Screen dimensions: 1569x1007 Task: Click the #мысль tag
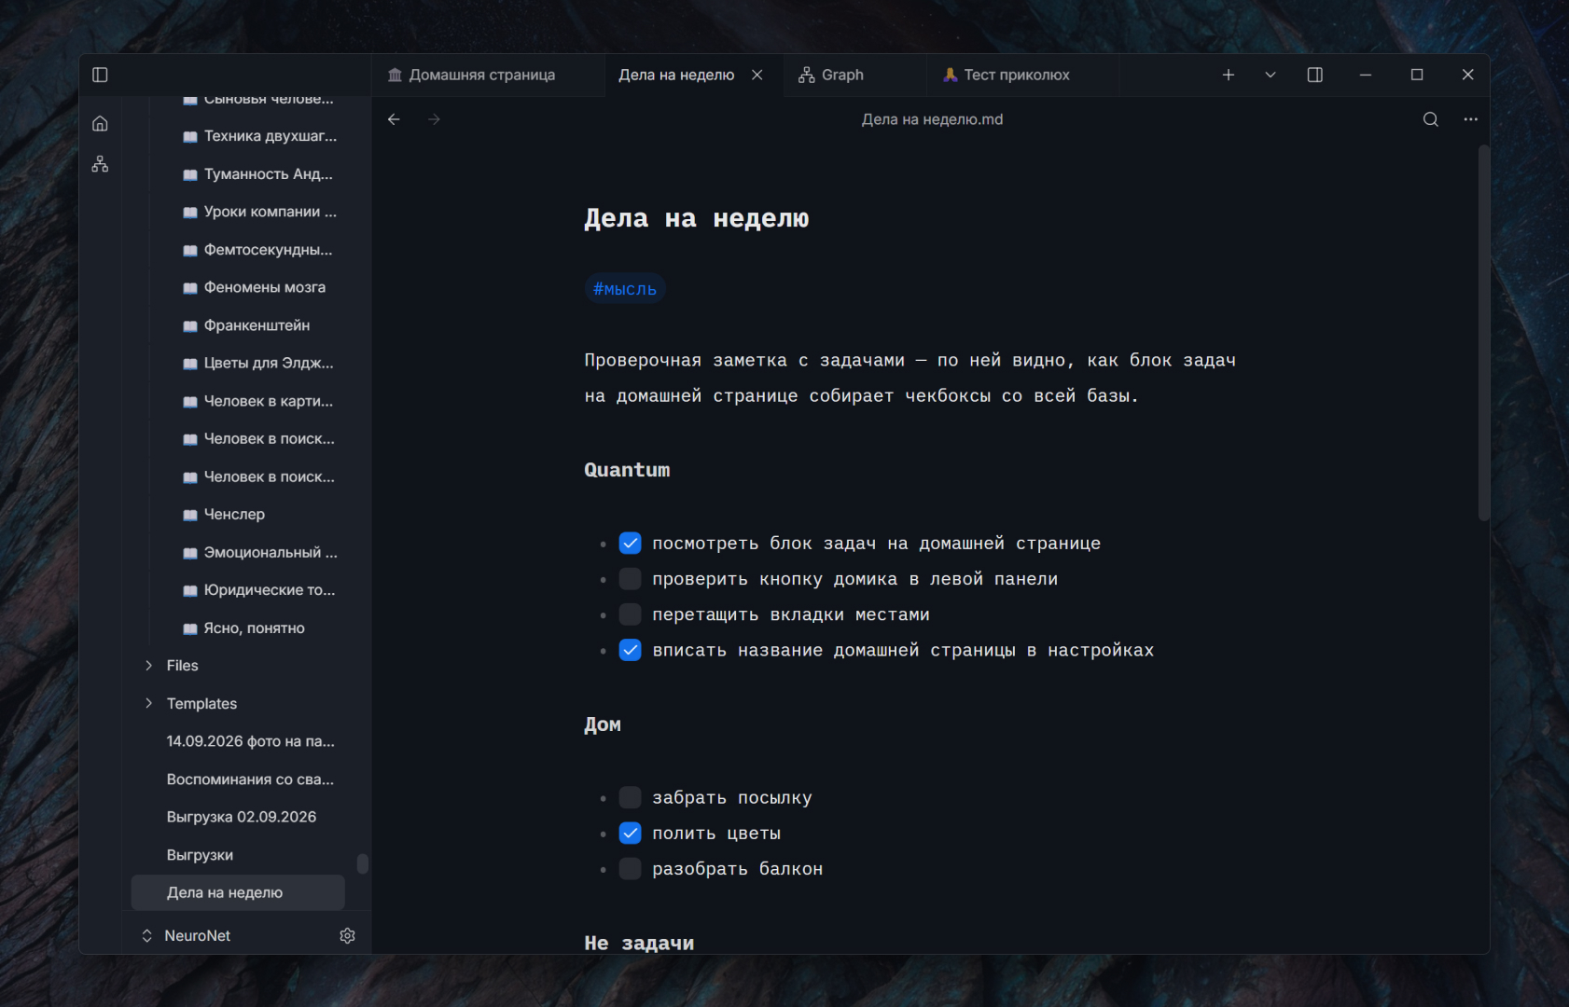[625, 289]
